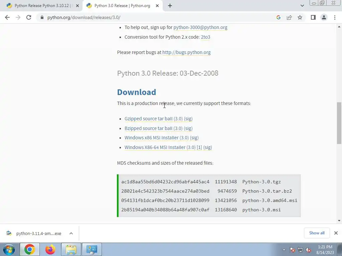
Task: Open Google icon in address bar
Action: point(278,17)
